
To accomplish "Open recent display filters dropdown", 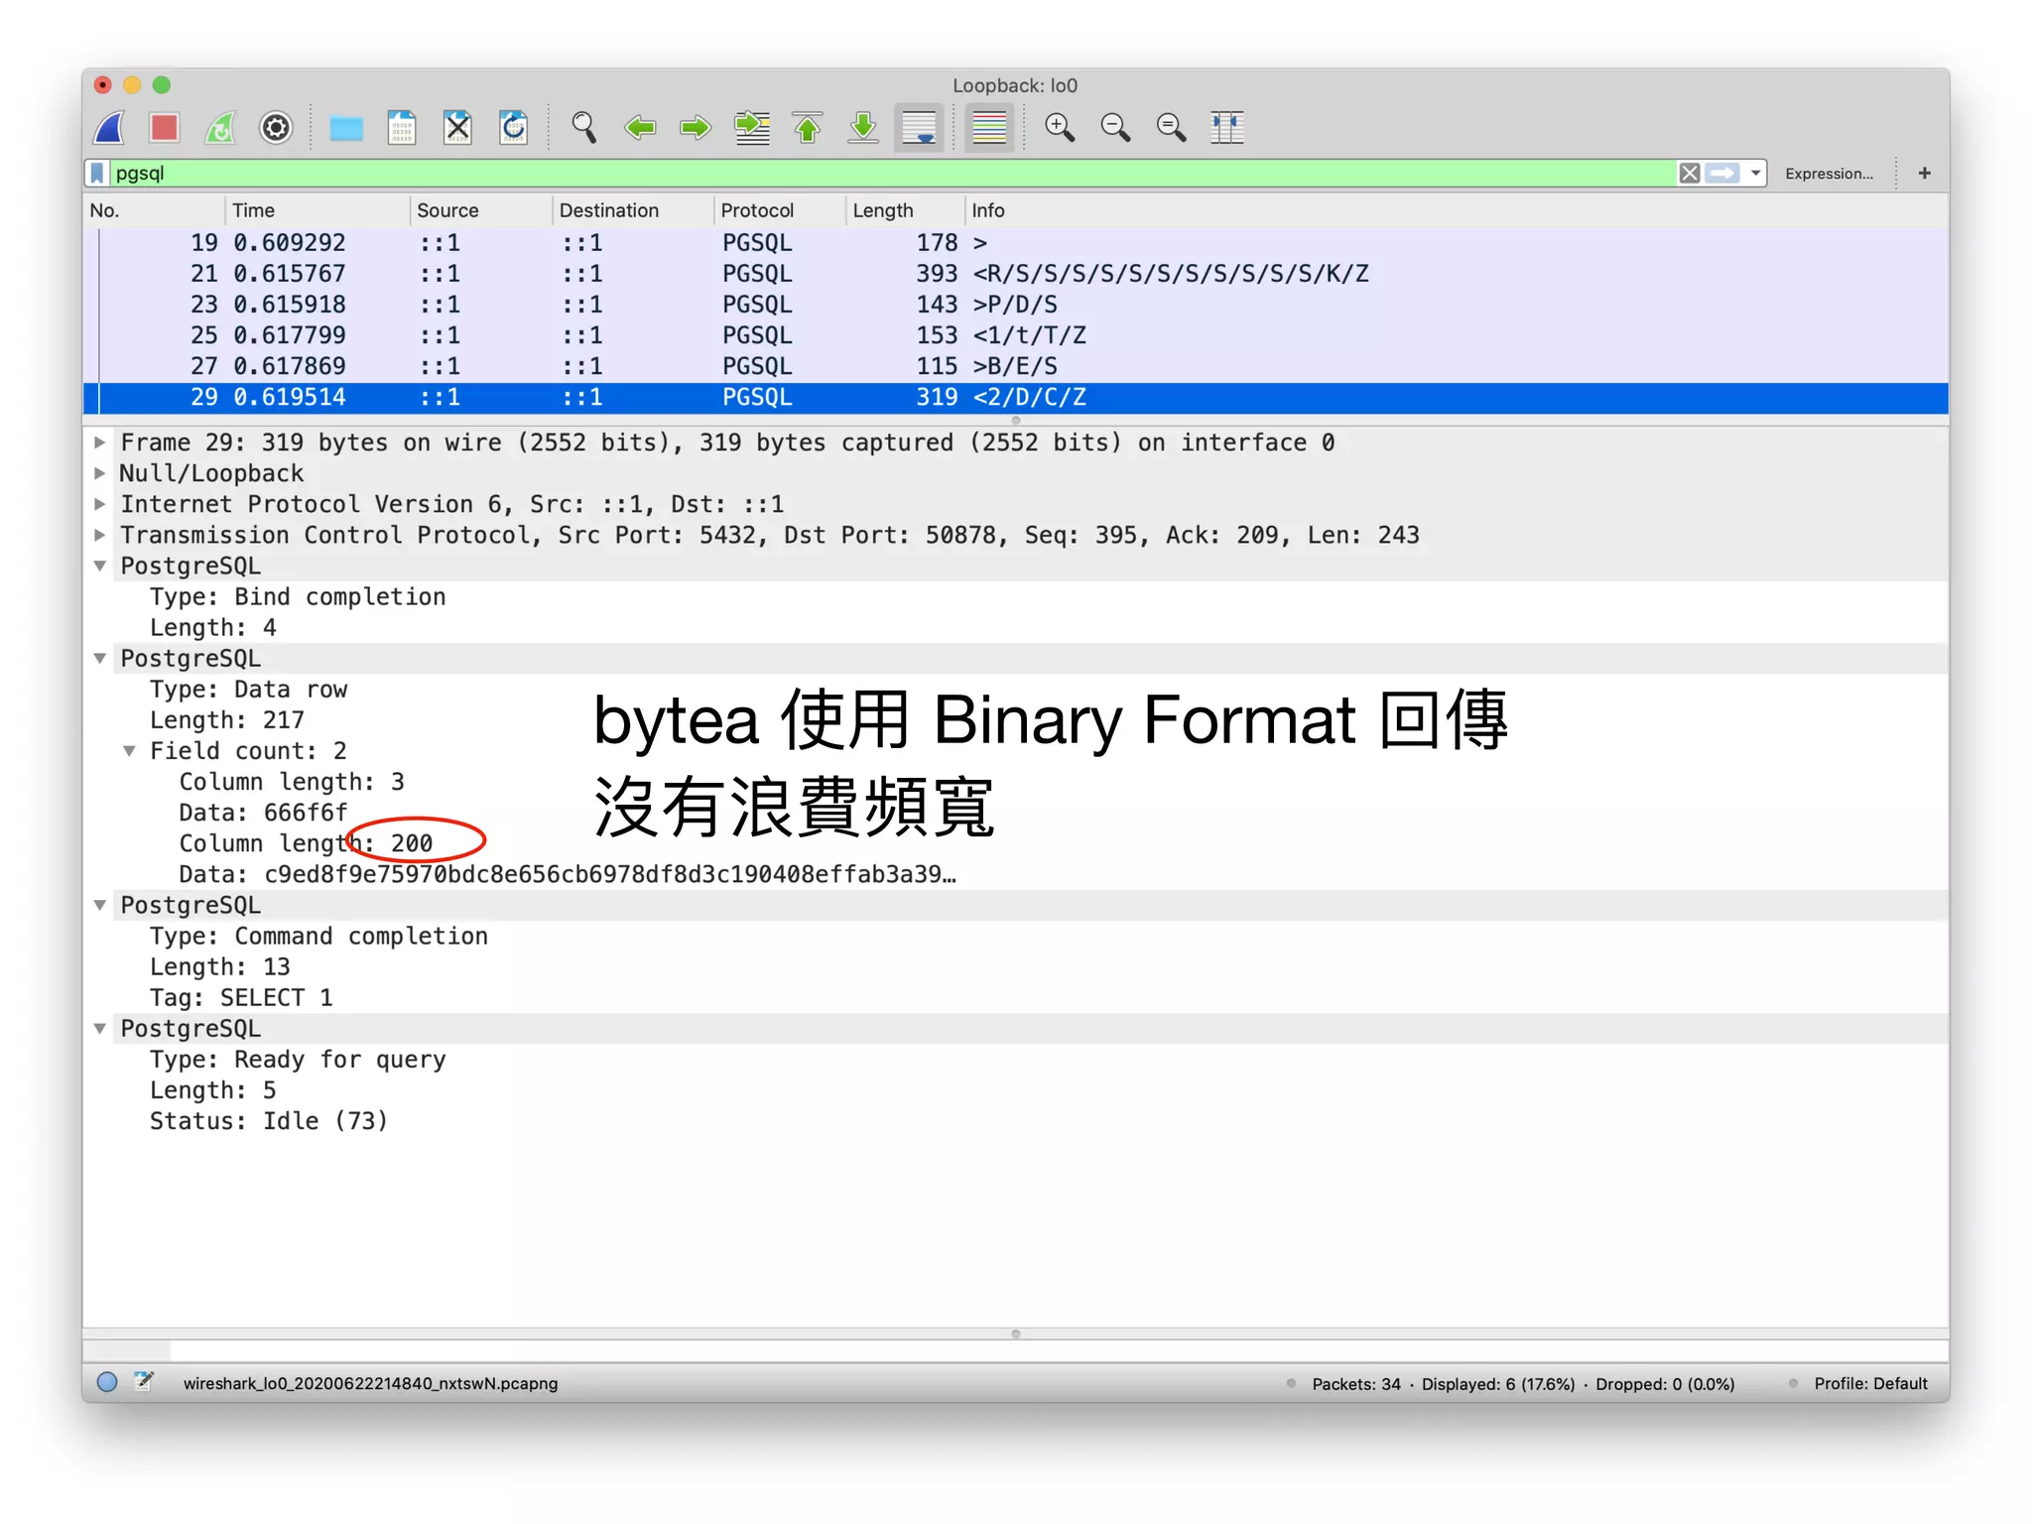I will (x=1755, y=173).
